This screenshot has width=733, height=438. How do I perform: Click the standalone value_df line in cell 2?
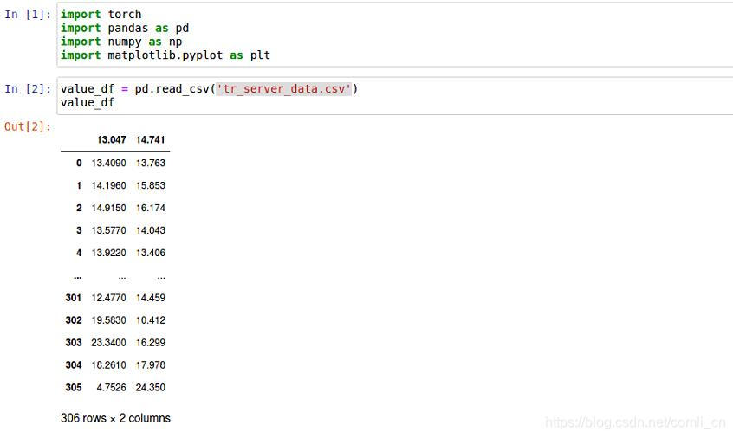click(88, 102)
